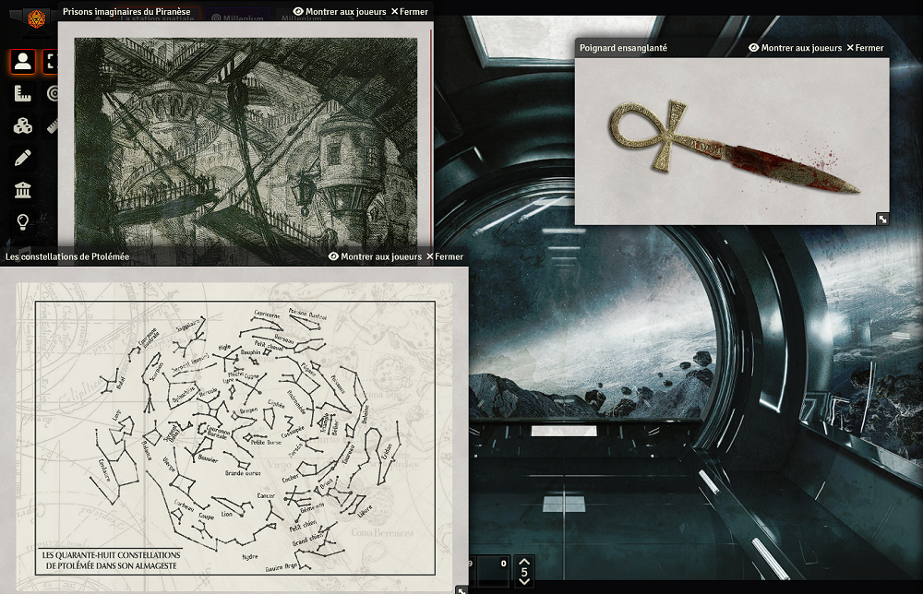Select the Token controls tool

(x=24, y=63)
